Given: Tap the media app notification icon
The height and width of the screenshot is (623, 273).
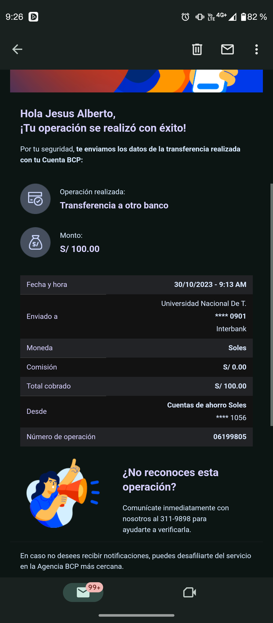Looking at the screenshot, I should (x=33, y=17).
